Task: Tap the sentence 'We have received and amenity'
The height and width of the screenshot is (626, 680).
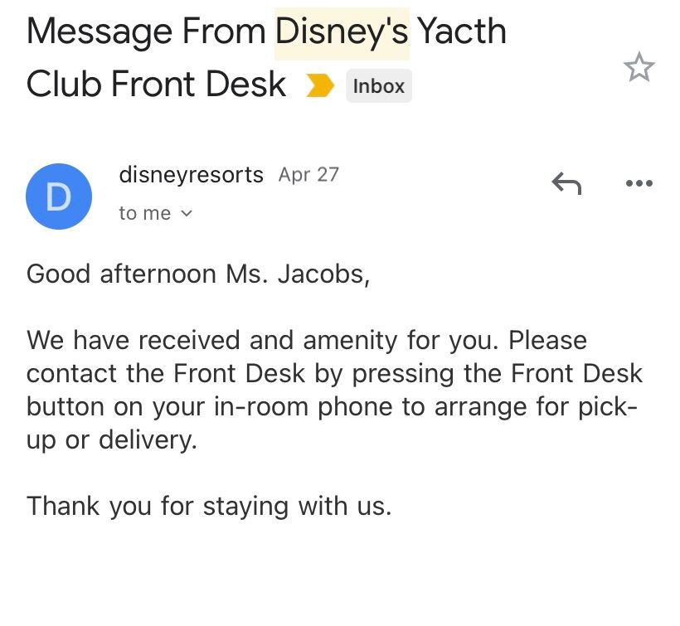Action: (x=212, y=341)
